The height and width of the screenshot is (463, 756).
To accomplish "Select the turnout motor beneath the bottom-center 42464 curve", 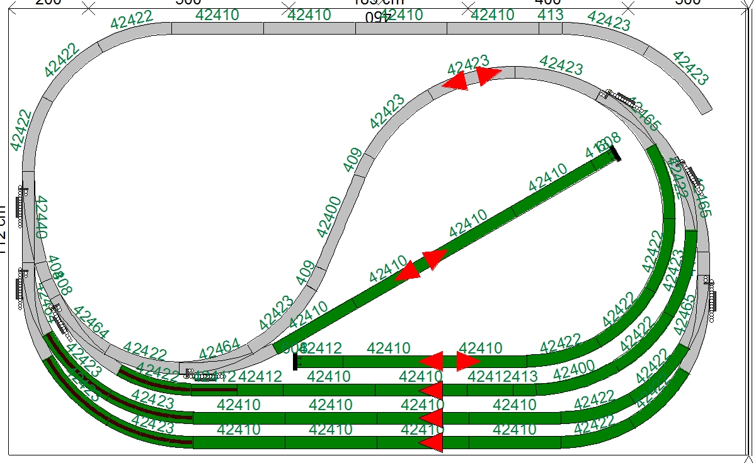I will 205,376.
